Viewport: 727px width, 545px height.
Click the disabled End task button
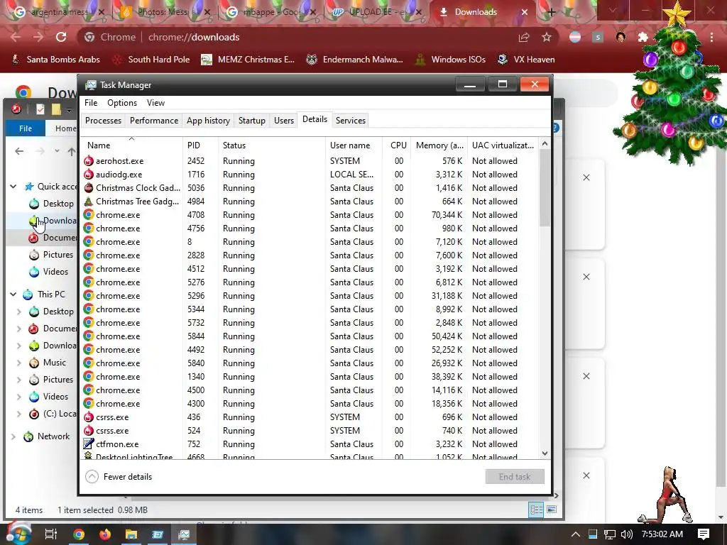pos(515,476)
